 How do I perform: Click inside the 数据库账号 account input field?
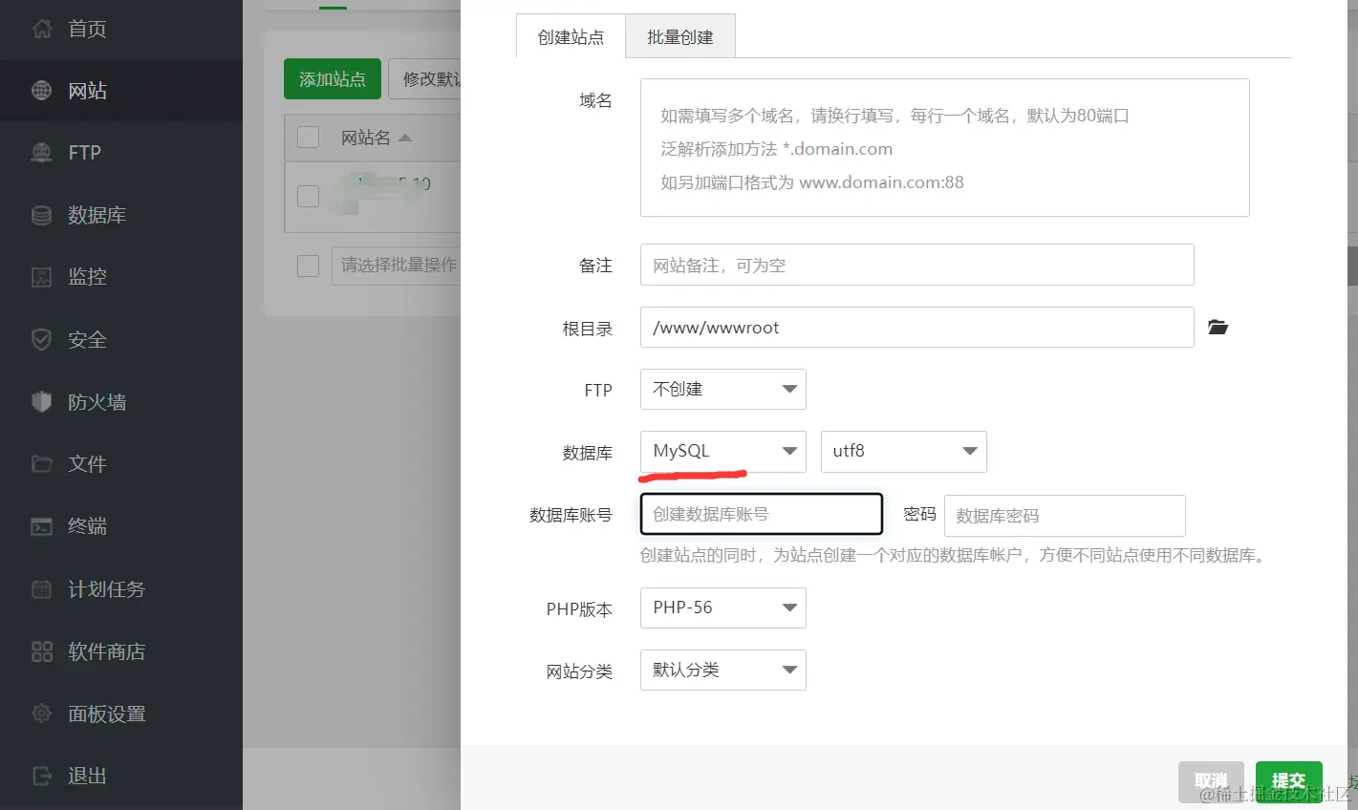[x=760, y=514]
